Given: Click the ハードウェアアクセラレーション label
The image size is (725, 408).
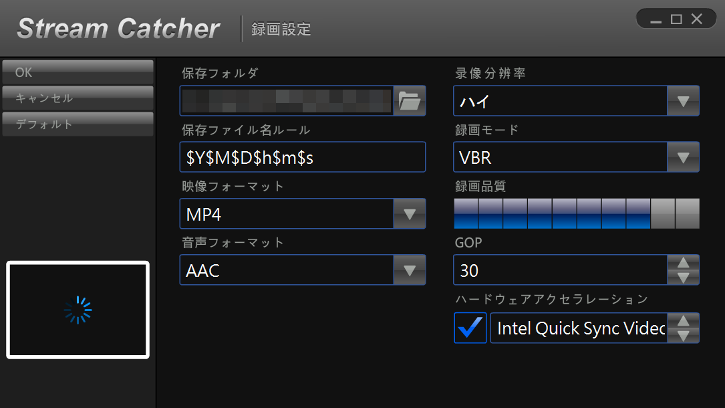Looking at the screenshot, I should tap(552, 299).
